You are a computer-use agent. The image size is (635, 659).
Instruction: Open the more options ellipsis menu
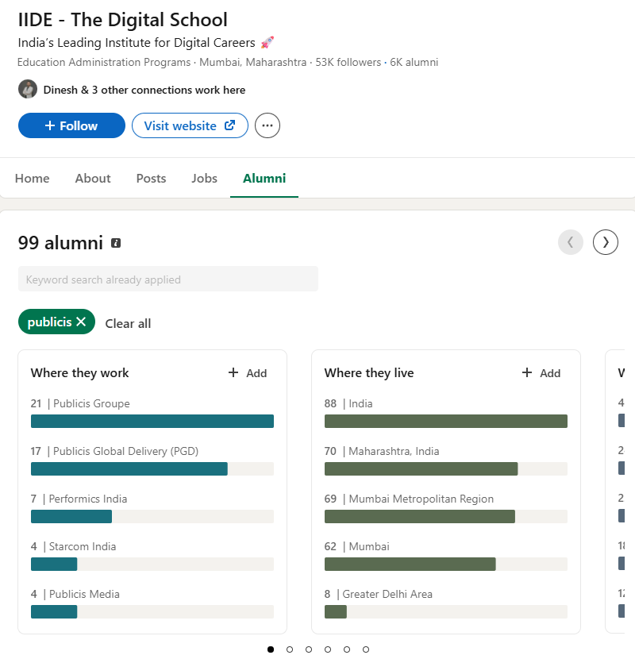[267, 125]
